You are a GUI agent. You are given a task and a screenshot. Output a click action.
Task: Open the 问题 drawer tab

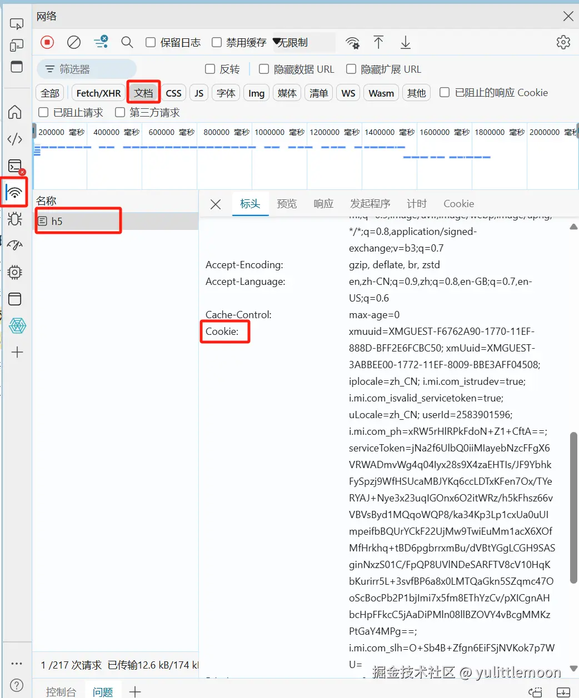pos(103,691)
